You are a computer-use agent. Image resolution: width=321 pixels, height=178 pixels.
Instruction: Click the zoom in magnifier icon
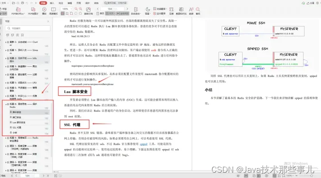point(80,9)
